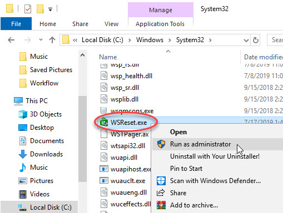Select Music library with note icon
This screenshot has height=213, width=283.
[33, 168]
